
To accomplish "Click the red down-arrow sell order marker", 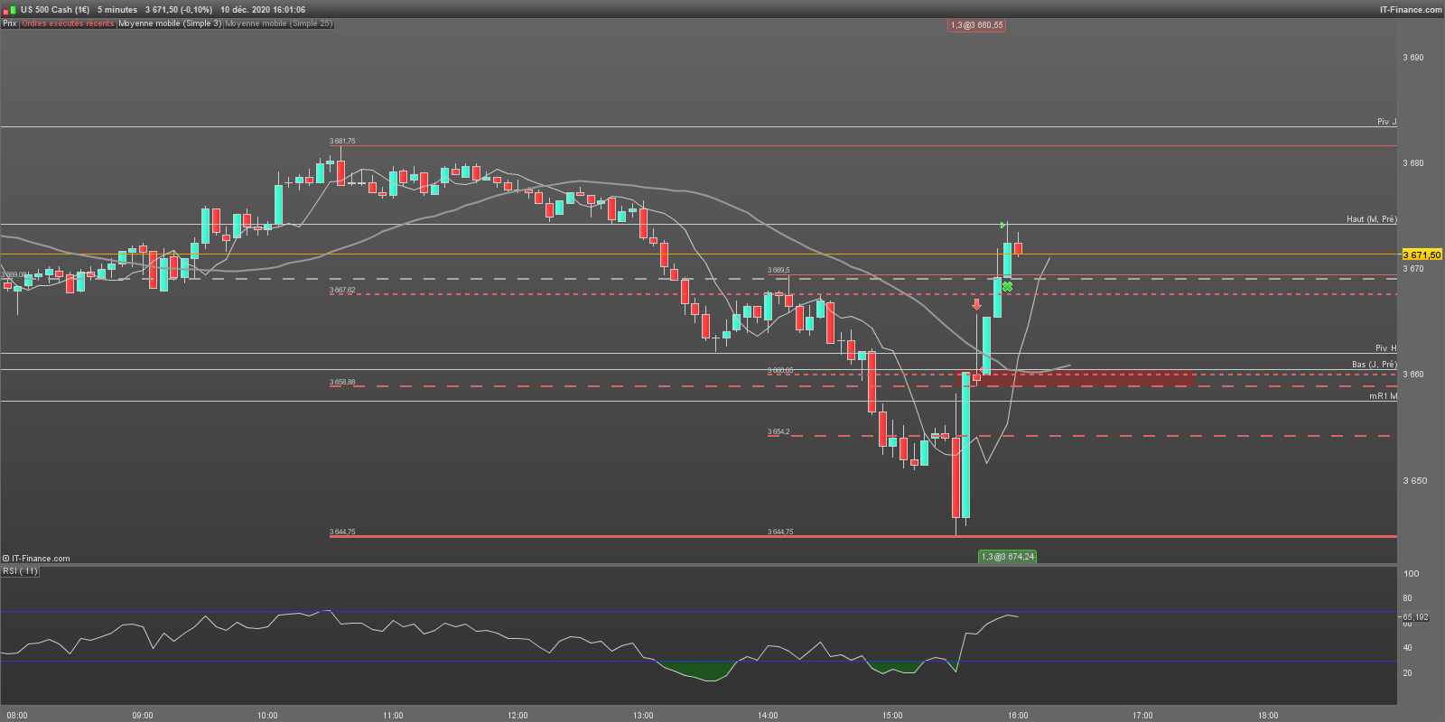I will click(976, 305).
